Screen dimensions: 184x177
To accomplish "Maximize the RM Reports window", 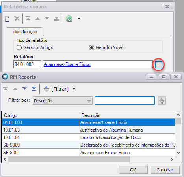I will (164, 77).
